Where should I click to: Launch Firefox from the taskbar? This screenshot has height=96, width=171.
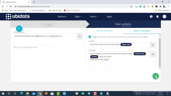(46, 94)
